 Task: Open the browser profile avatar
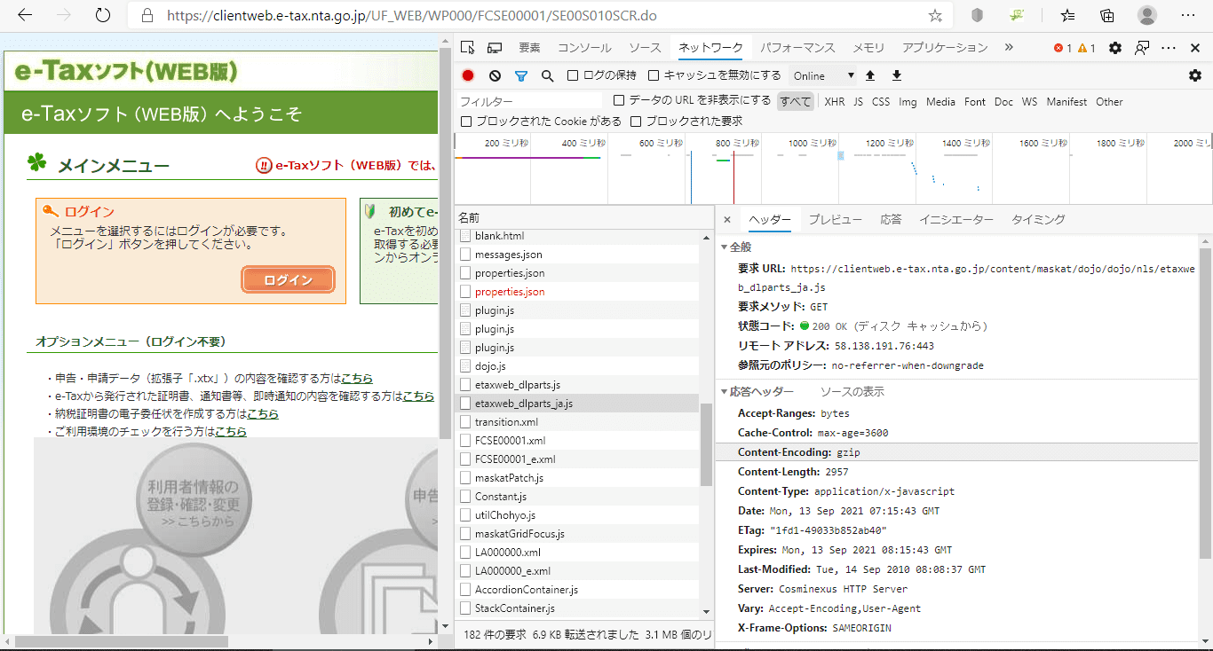[x=1147, y=16]
